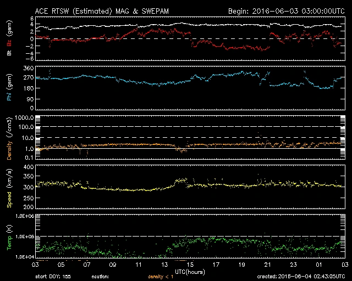Click the '100.0' density tick label
The image size is (352, 281).
tap(26, 127)
